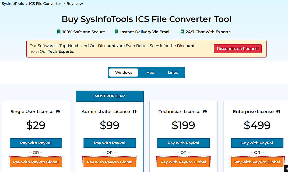This screenshot has height=172, width=288.
Task: Open info icon beside Enterprise License
Action: pos(278,112)
